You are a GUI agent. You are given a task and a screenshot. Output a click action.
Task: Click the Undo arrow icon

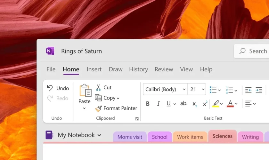coord(50,88)
